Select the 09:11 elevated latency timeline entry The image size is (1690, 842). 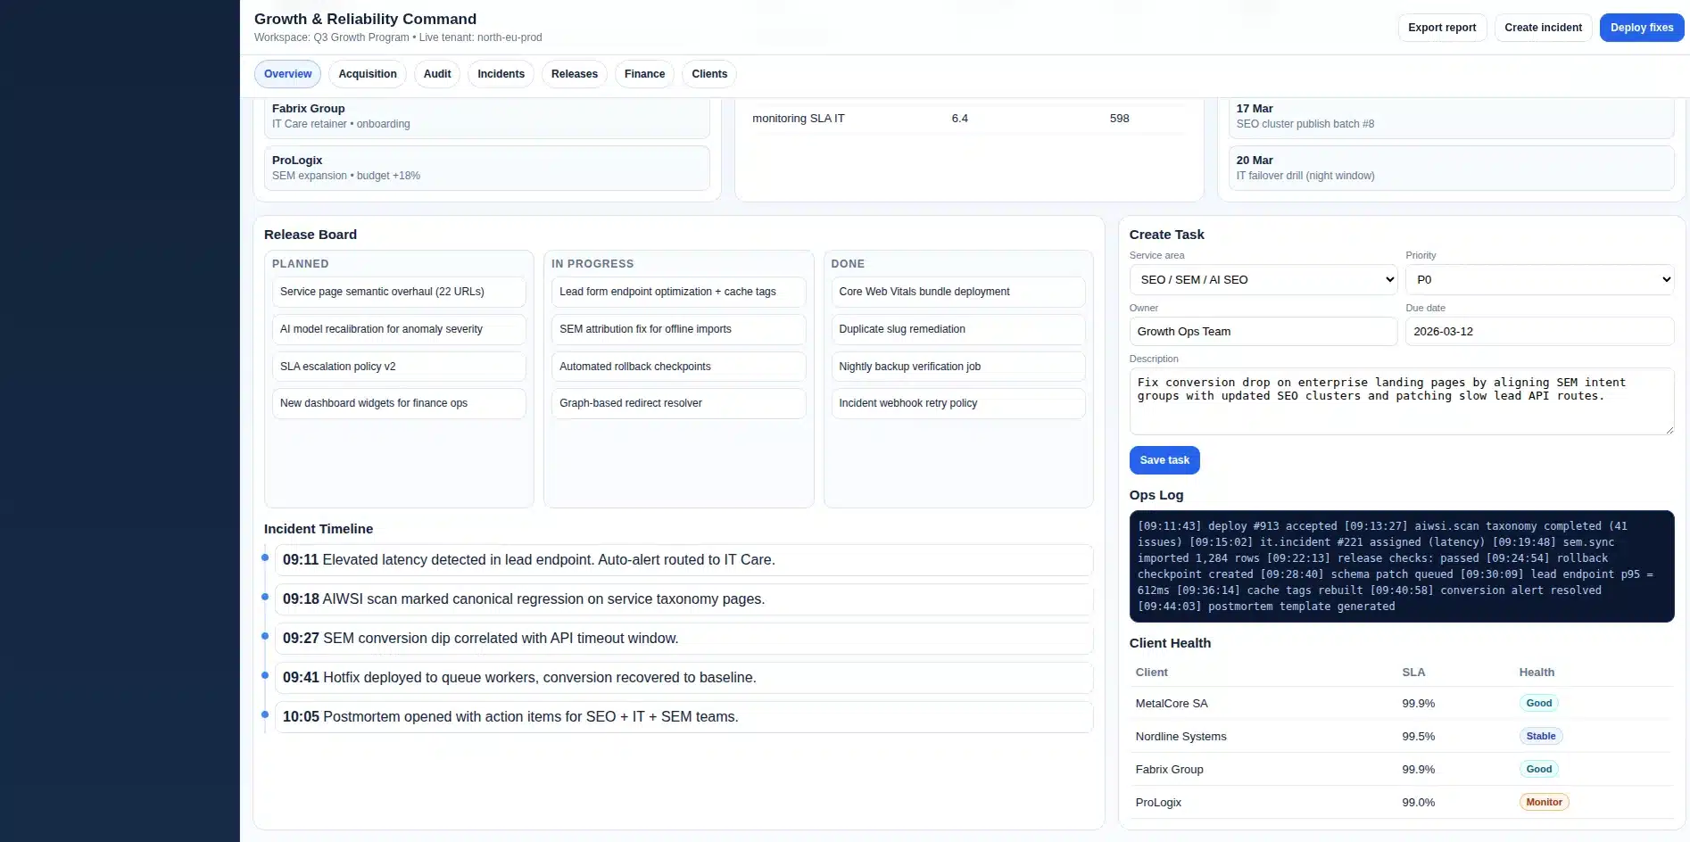tap(683, 560)
